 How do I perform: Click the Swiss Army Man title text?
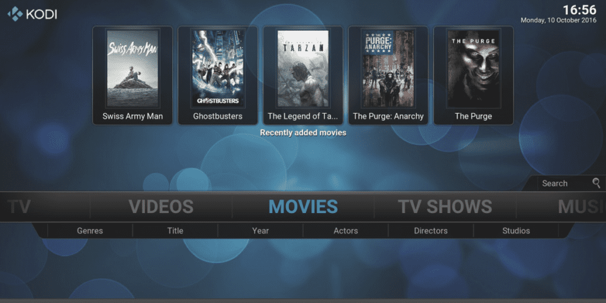pyautogui.click(x=133, y=117)
